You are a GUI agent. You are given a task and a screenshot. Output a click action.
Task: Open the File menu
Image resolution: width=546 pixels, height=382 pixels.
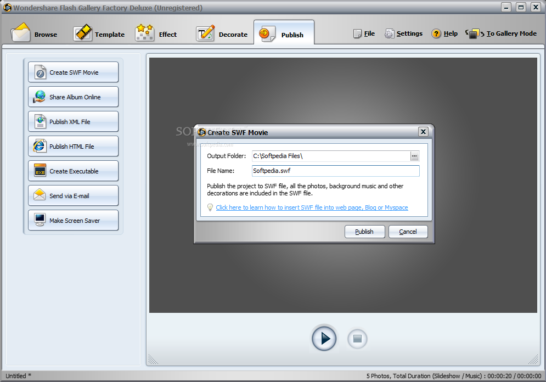(x=364, y=33)
